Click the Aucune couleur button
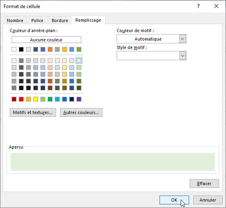 [x=46, y=40]
